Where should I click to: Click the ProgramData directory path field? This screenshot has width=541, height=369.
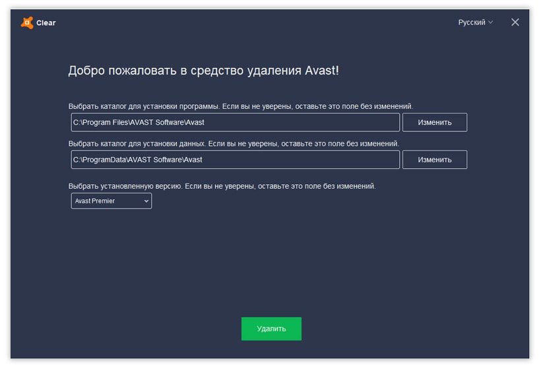tap(236, 160)
